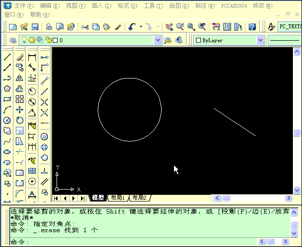Click the Radius dimension tool
Image resolution: width=302 pixels, height=247 pixels.
pos(32,91)
